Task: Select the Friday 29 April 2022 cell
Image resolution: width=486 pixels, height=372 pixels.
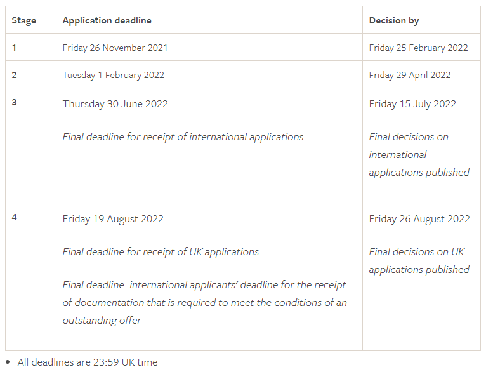Action: coord(410,75)
